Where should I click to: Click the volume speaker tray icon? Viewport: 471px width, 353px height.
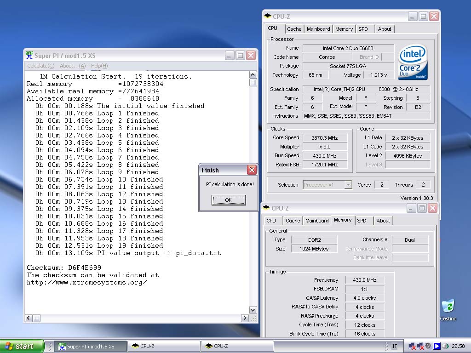[428, 346]
